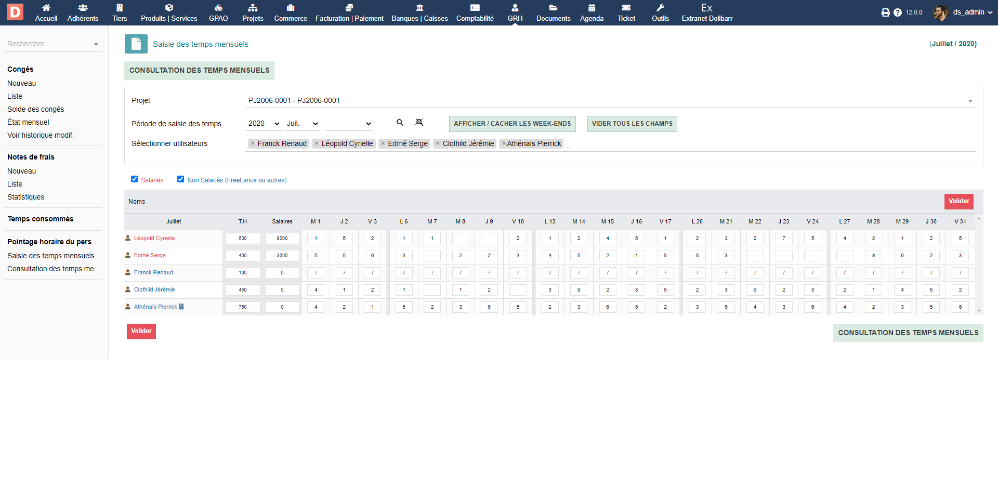
Task: Remove Edmé Serge user tag
Action: 383,144
